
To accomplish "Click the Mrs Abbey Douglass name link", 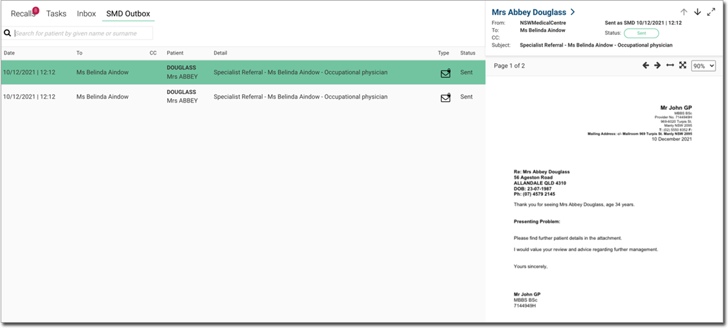I will pos(529,12).
